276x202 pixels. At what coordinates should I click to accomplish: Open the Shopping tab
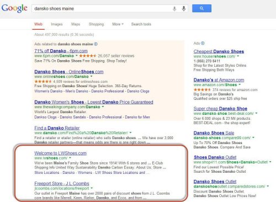tap(96, 24)
